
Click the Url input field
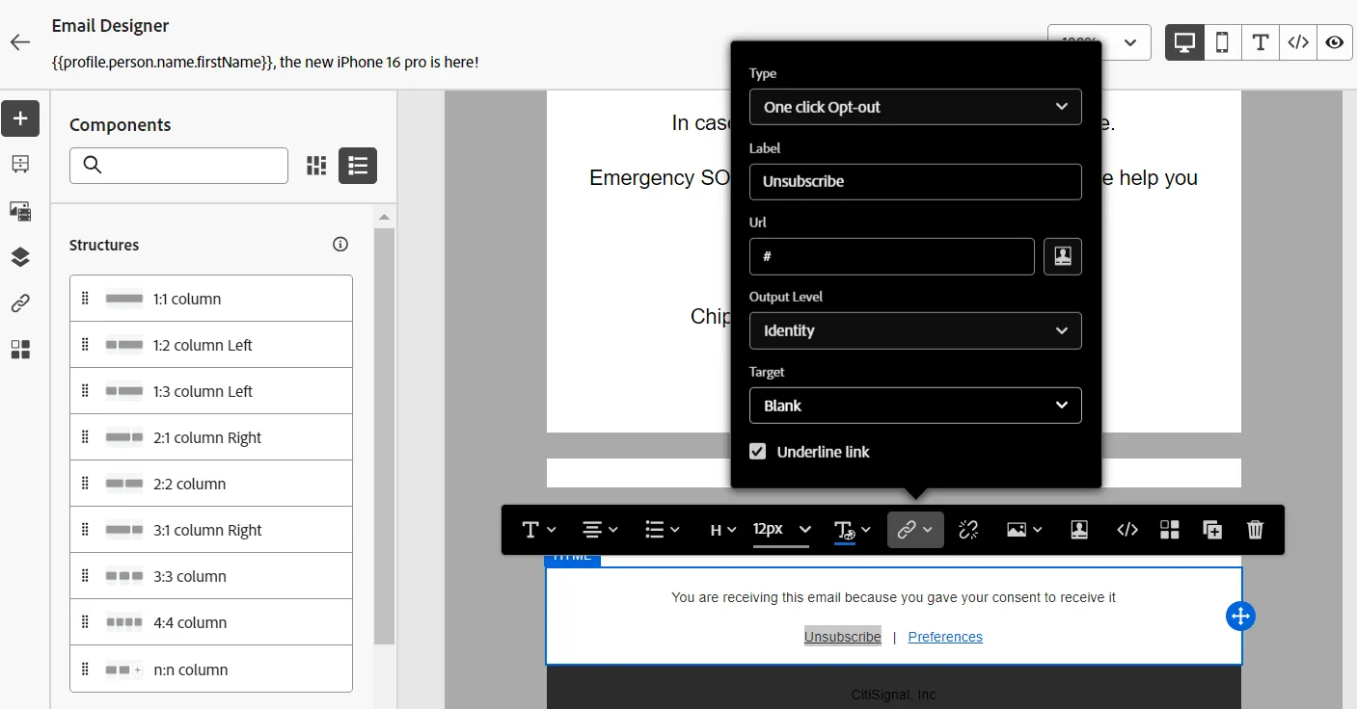click(892, 256)
